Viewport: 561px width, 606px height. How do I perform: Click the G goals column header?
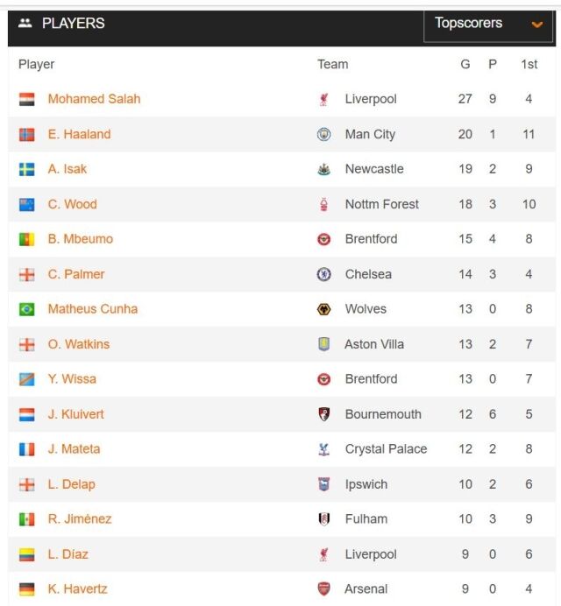tap(465, 64)
